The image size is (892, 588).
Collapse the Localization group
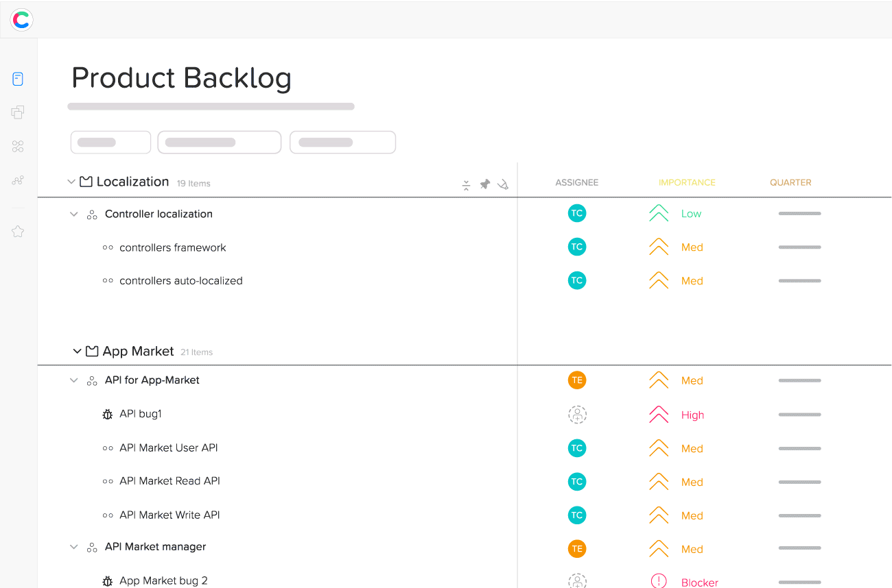[x=71, y=182]
